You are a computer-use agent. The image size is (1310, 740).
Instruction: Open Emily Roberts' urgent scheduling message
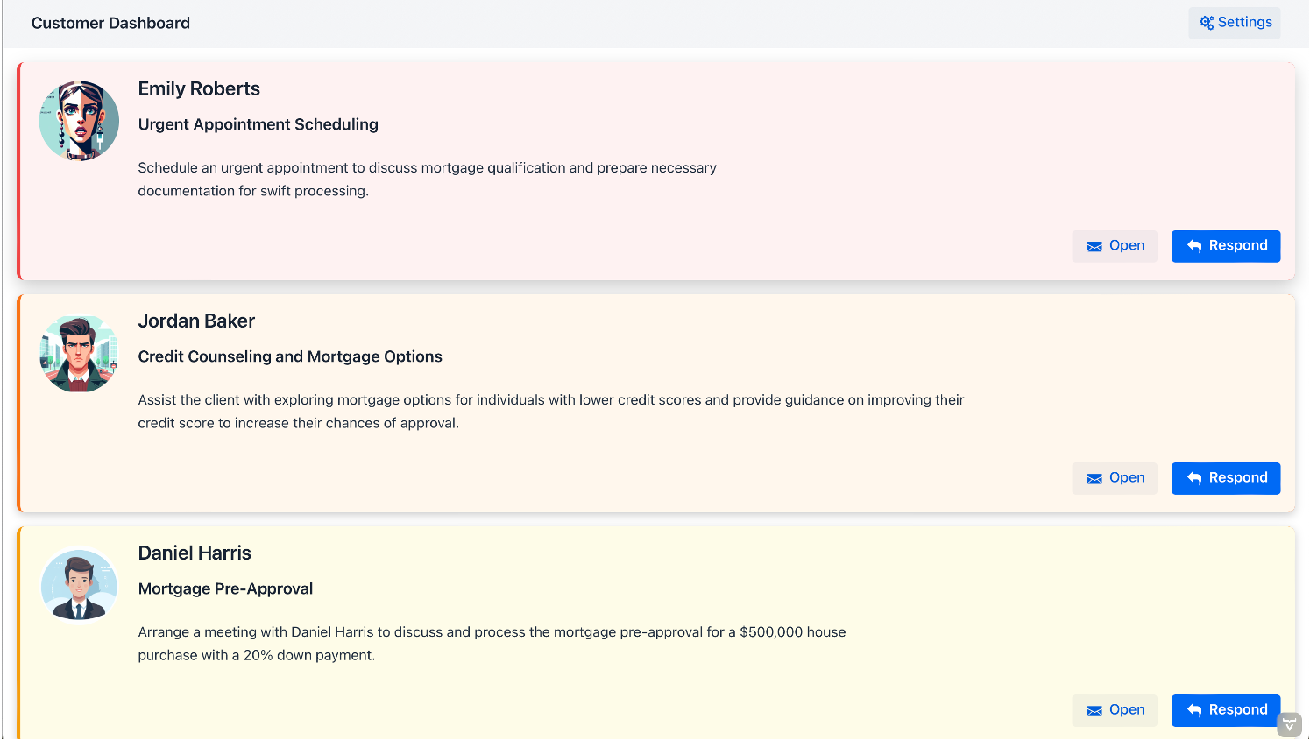coord(1115,246)
